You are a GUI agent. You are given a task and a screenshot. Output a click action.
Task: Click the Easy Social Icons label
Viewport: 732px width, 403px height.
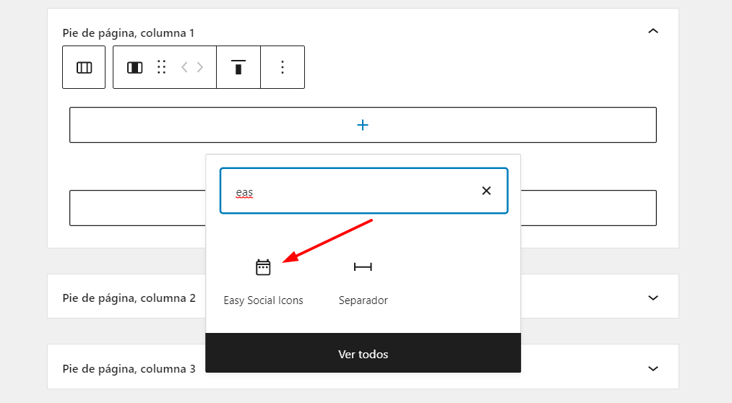coord(263,300)
